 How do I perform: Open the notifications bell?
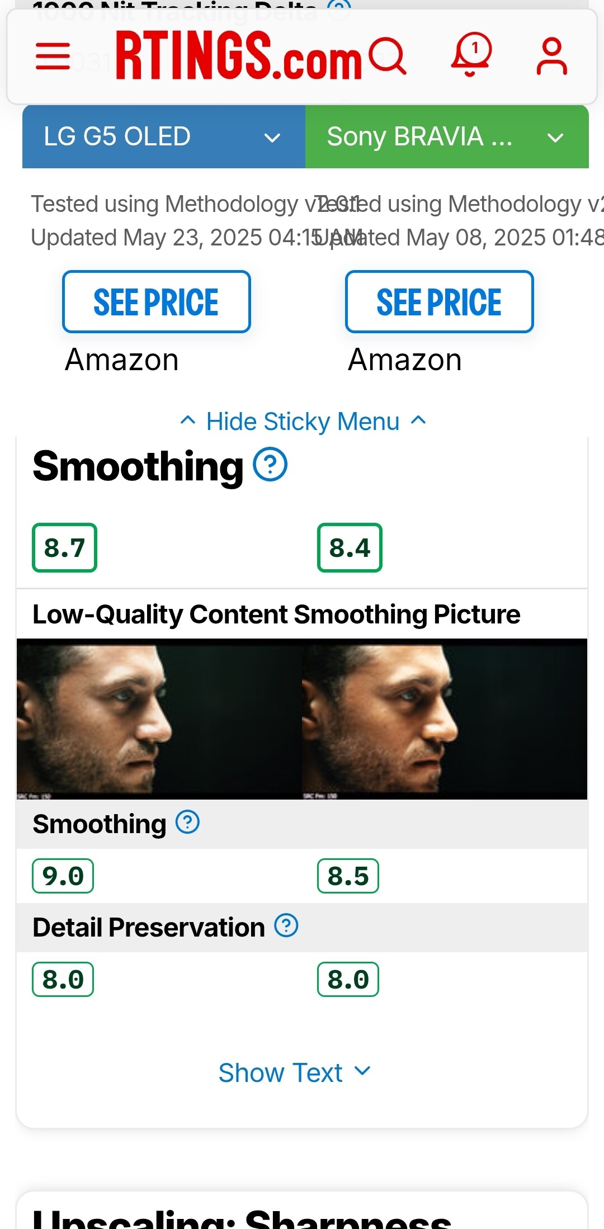point(471,54)
